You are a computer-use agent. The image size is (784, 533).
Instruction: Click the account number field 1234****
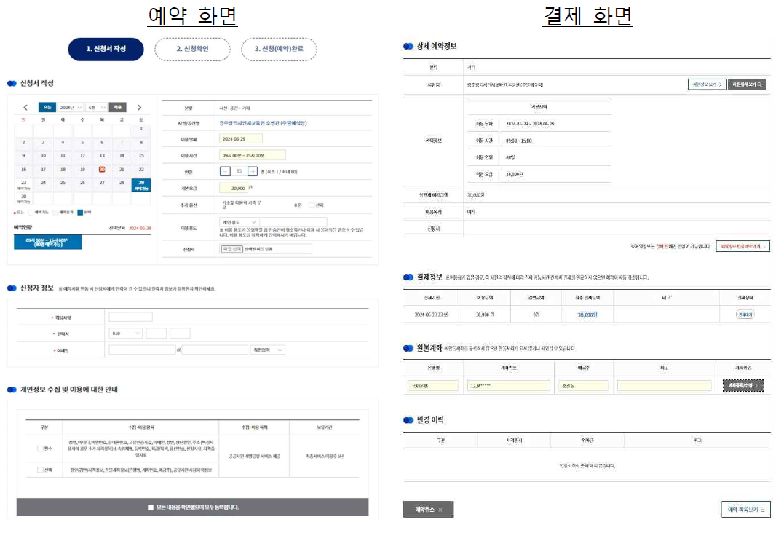pyautogui.click(x=509, y=385)
